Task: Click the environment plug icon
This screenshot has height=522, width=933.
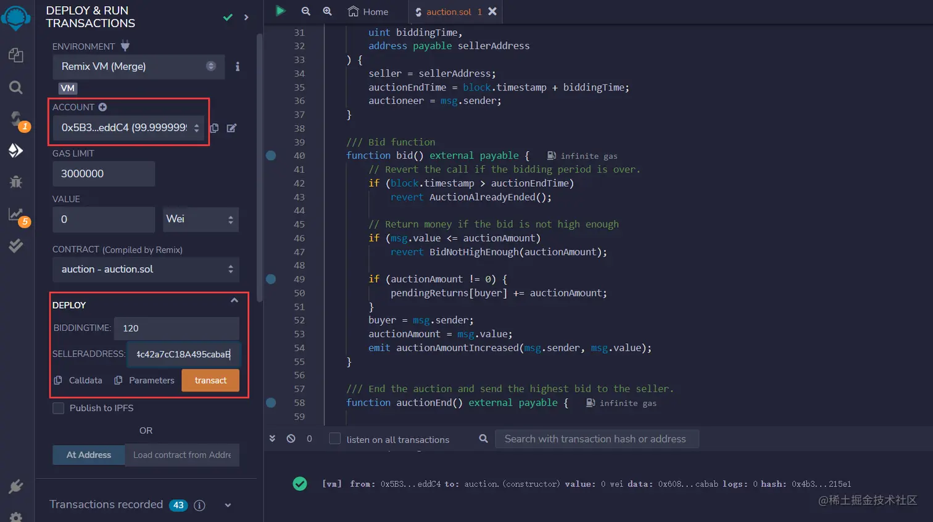Action: pyautogui.click(x=125, y=46)
